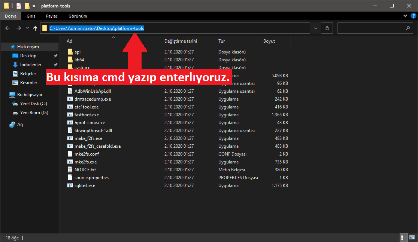Viewport: 418px width, 242px height.
Task: Select the make_f2fs_casefold.exe file icon
Action: (70, 146)
